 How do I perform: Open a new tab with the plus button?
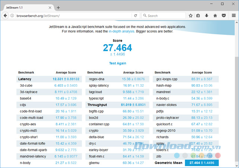[58, 7]
